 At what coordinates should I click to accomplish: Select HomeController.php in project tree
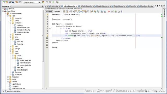click(23, 30)
